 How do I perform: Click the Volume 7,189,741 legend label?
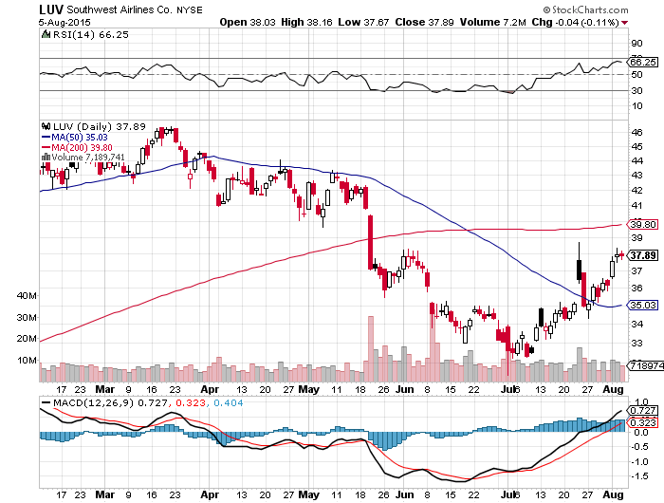[x=88, y=158]
